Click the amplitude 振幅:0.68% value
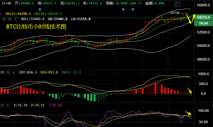This screenshot has width=213, height=127. pos(155,3)
